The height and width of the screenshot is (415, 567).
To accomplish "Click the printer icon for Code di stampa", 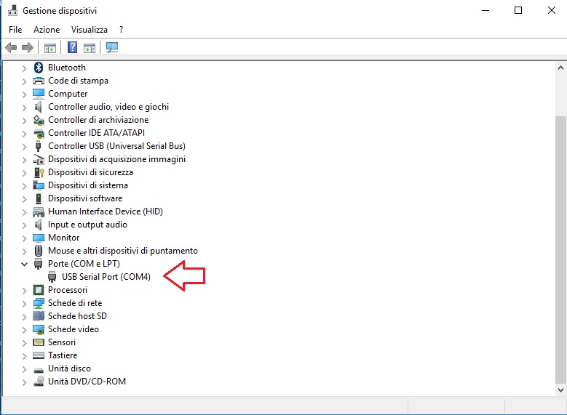I will tap(39, 81).
